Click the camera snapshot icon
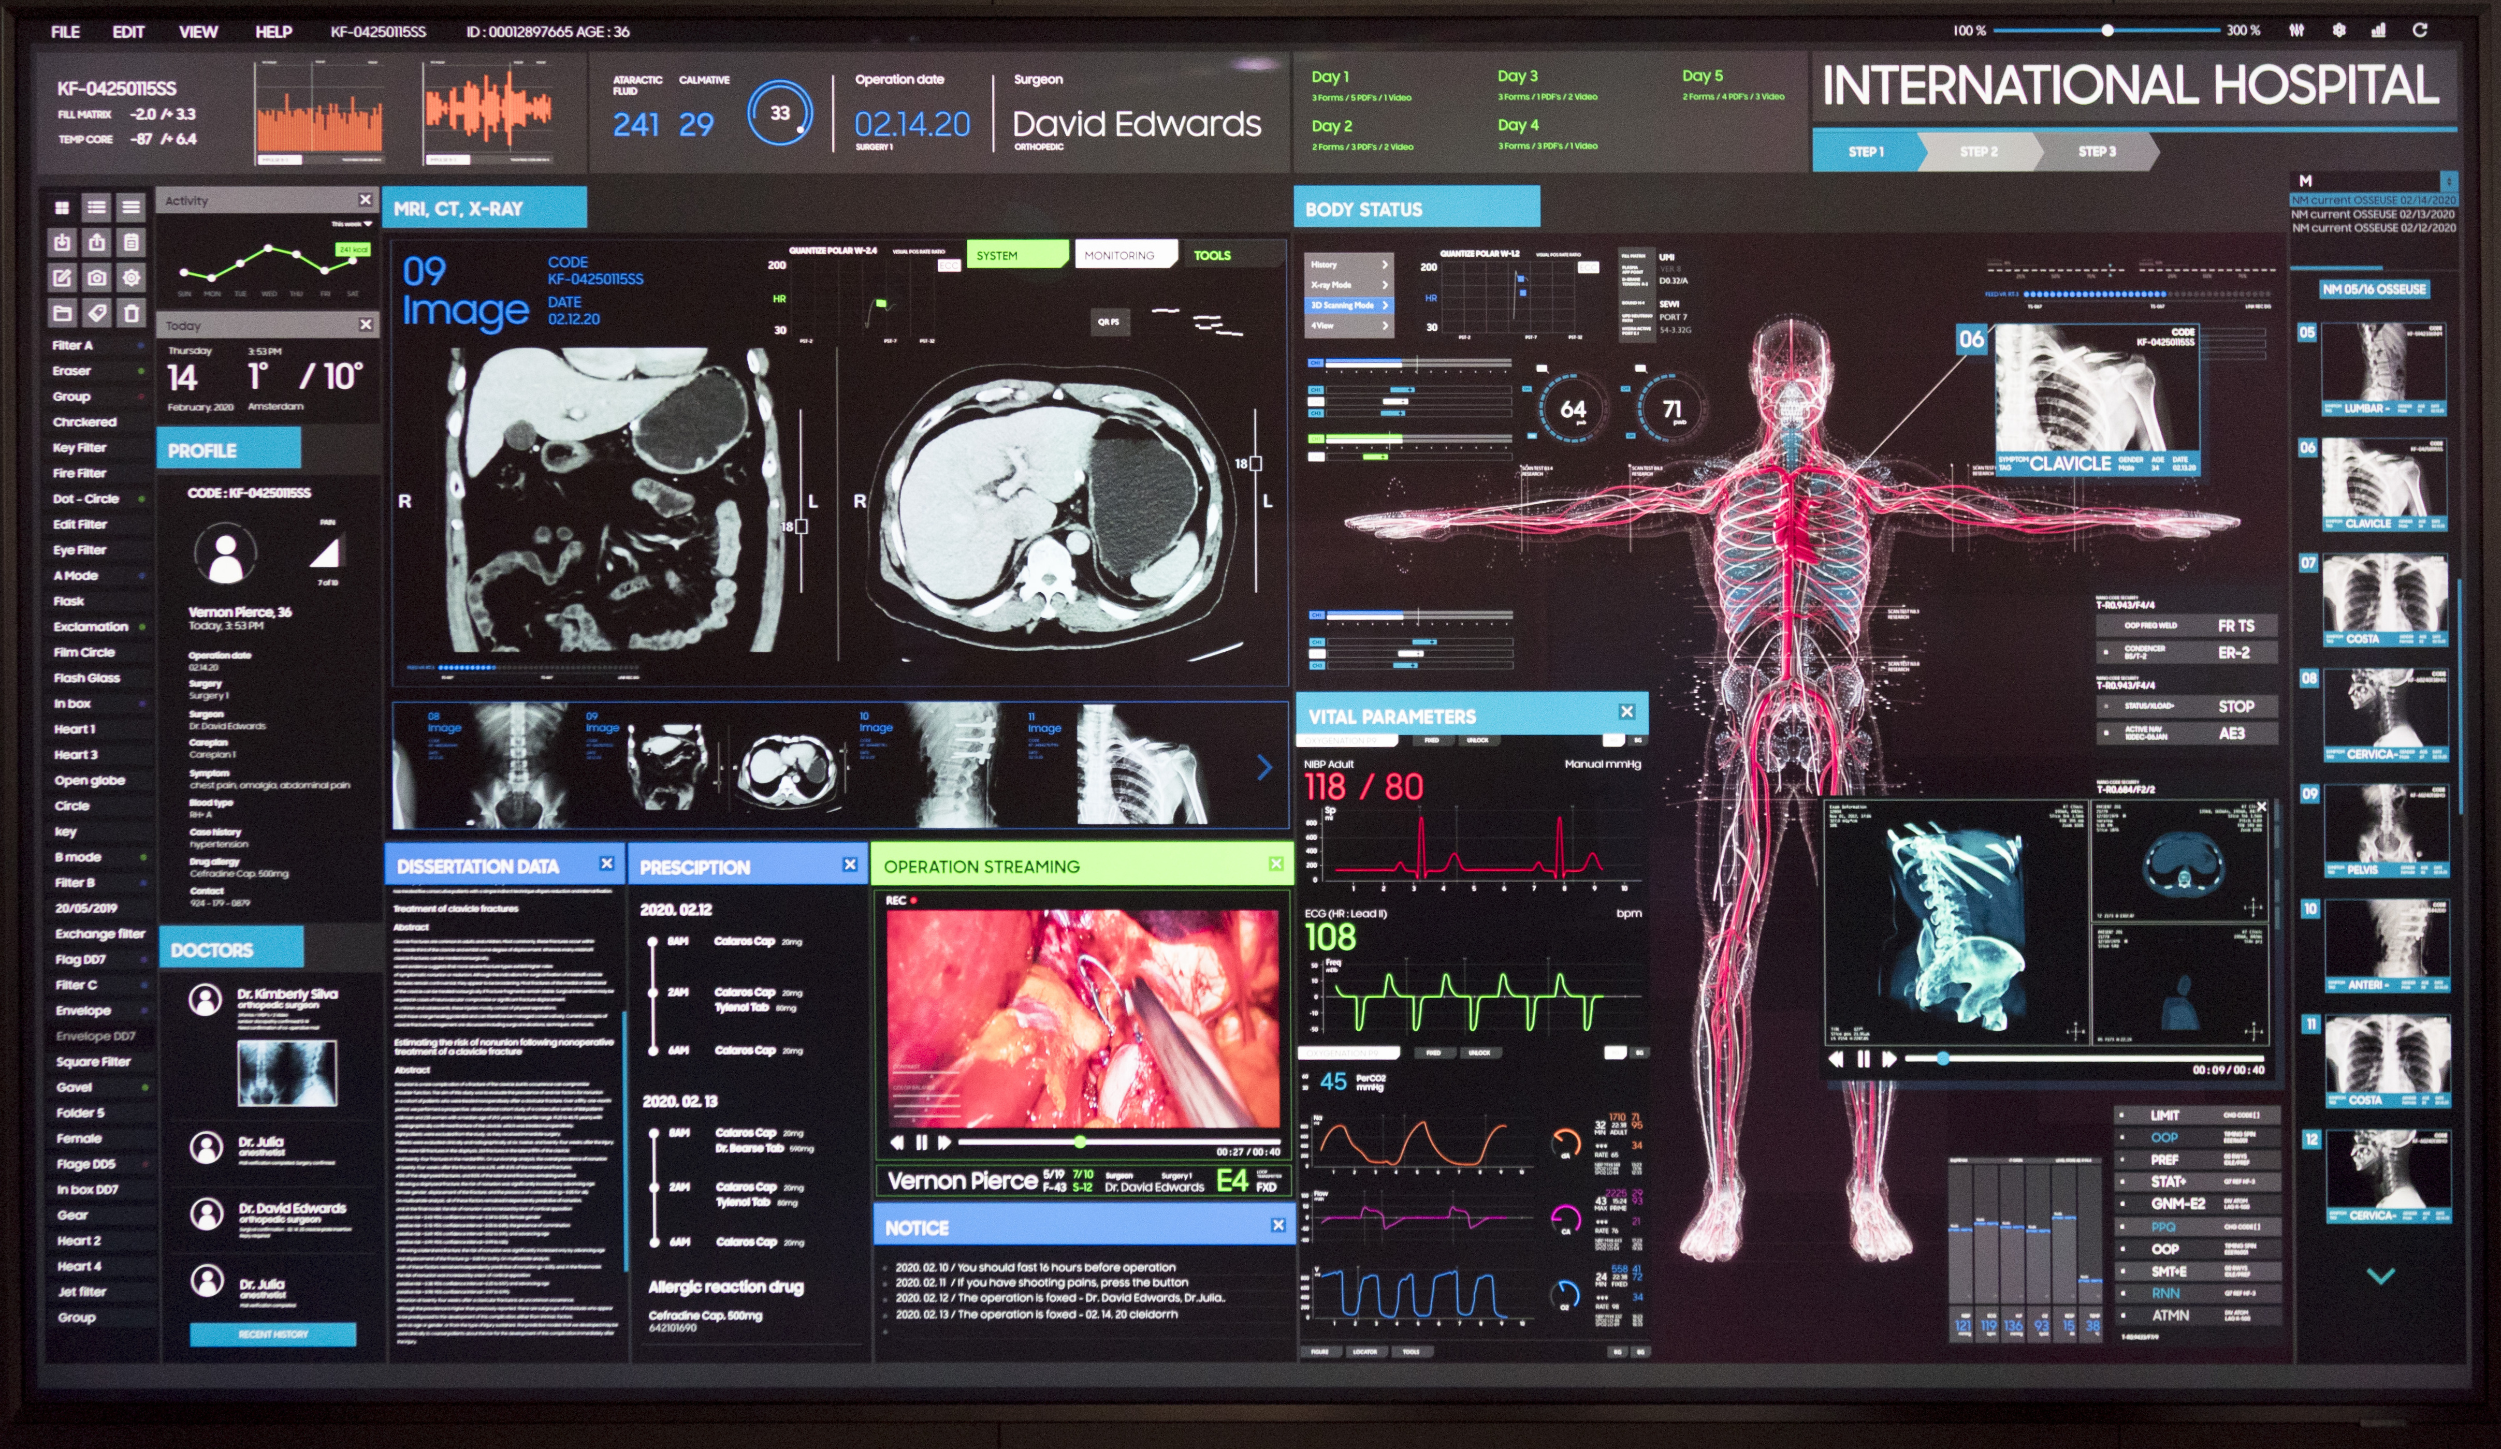The height and width of the screenshot is (1449, 2501). [x=96, y=278]
